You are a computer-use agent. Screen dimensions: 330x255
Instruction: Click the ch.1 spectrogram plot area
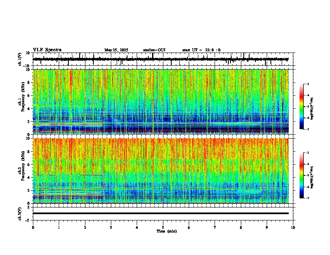click(x=161, y=102)
